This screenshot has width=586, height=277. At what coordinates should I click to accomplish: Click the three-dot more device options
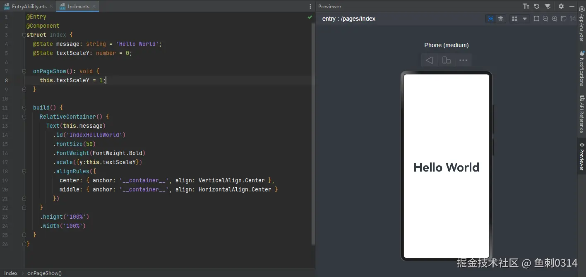point(463,60)
